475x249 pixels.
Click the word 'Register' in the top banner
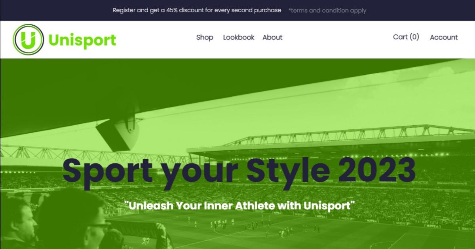(124, 10)
